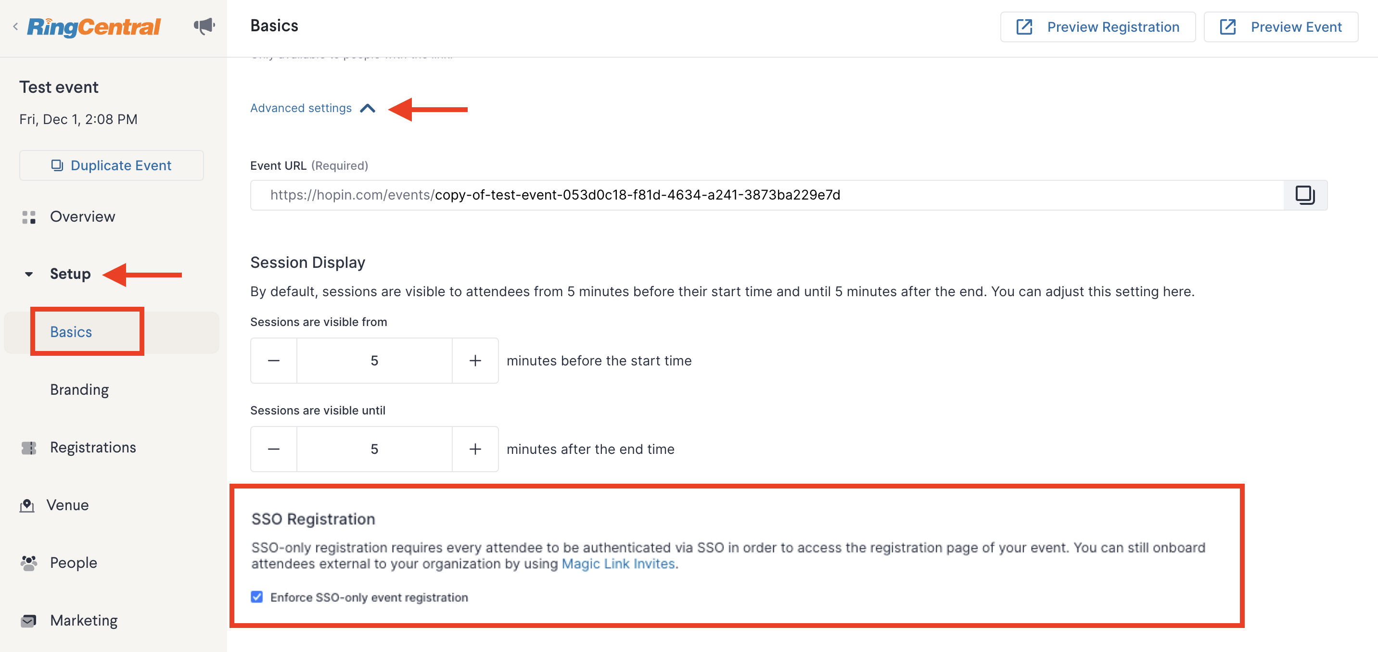Click the Venue map pin icon
The width and height of the screenshot is (1378, 652).
(x=27, y=505)
